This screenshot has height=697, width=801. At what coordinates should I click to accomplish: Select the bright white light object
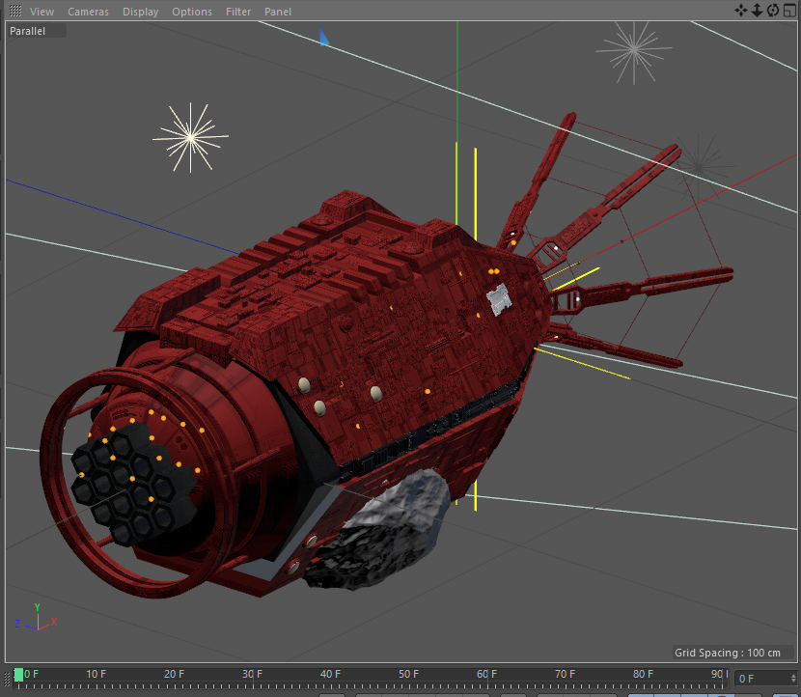(x=190, y=138)
